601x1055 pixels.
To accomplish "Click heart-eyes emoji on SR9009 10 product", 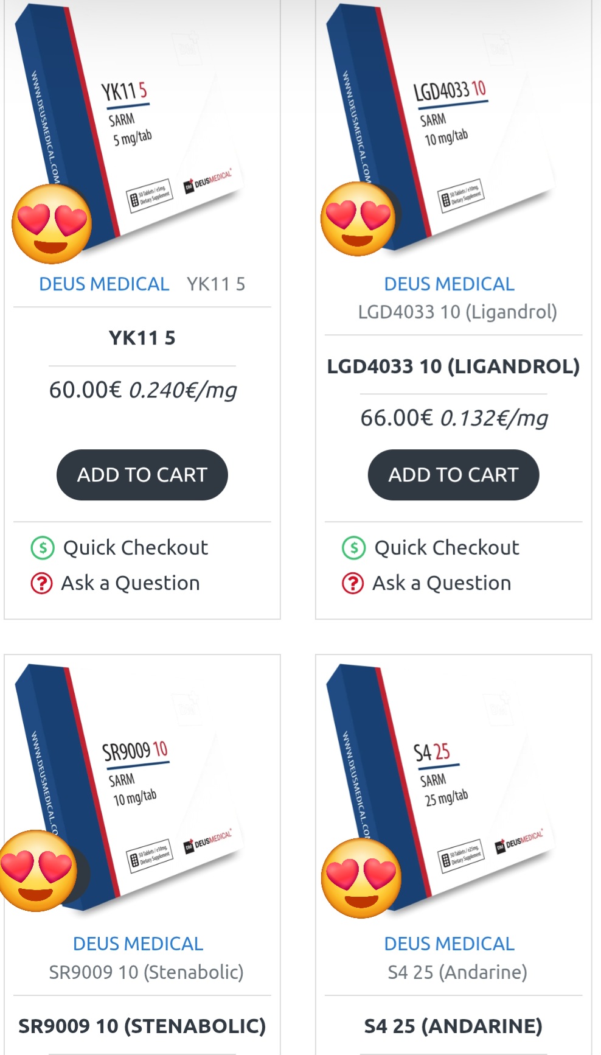I will 38,871.
